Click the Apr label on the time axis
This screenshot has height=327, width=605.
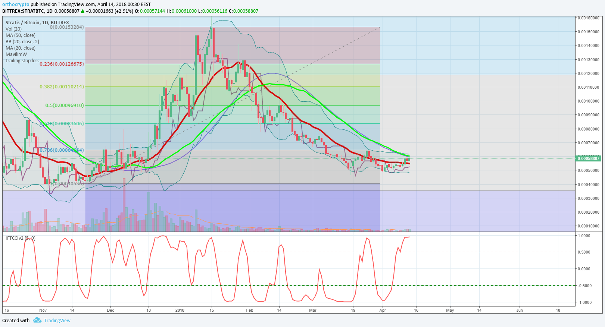tap(383, 310)
